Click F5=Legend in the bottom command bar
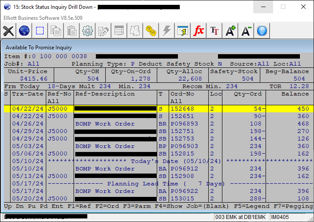This screenshot has height=222, width=314. [251, 206]
